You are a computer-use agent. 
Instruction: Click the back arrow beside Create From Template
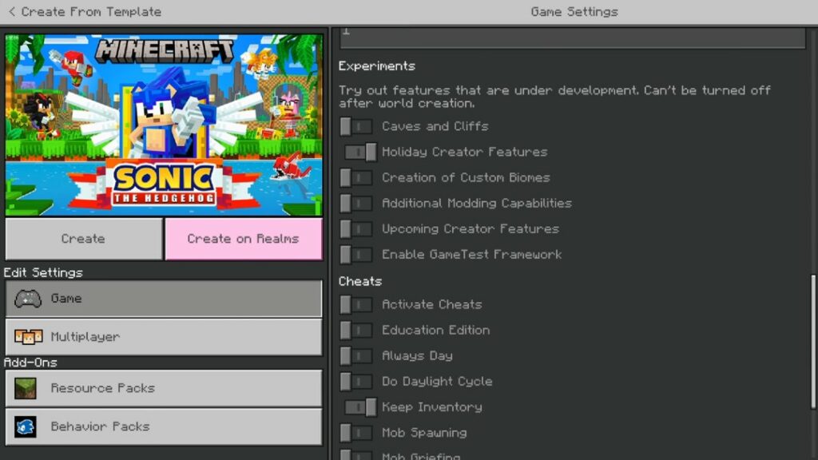(11, 12)
